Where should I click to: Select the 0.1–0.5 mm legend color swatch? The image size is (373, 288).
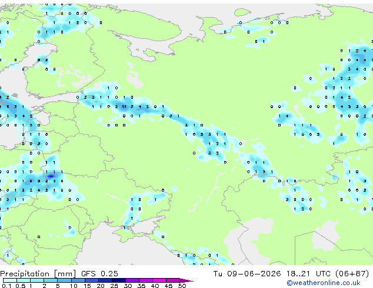coord(10,280)
